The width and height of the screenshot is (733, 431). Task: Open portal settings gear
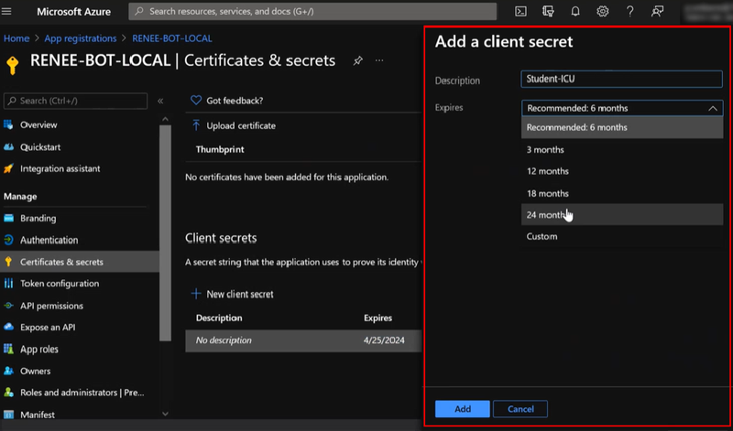(603, 12)
